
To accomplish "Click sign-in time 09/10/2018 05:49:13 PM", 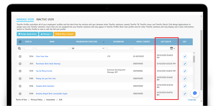I will point(165,56).
